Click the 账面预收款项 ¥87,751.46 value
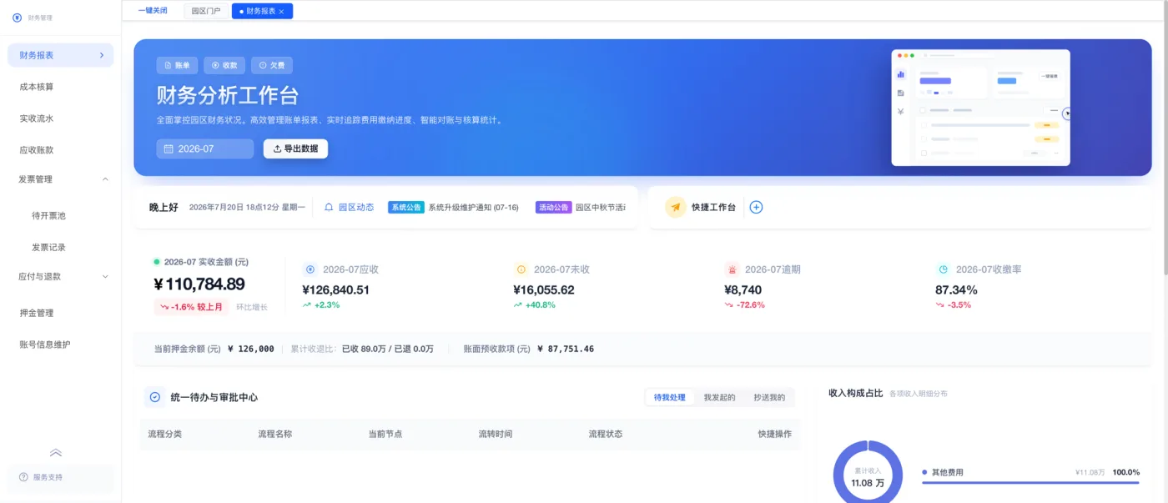Screen dimensions: 1168x503 566,349
